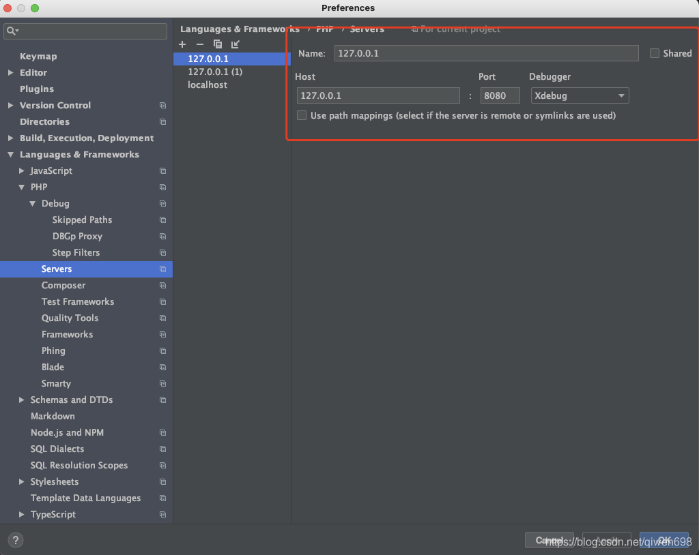Duplicate the selected server via the copy icon
Image resolution: width=699 pixels, height=555 pixels.
point(217,44)
